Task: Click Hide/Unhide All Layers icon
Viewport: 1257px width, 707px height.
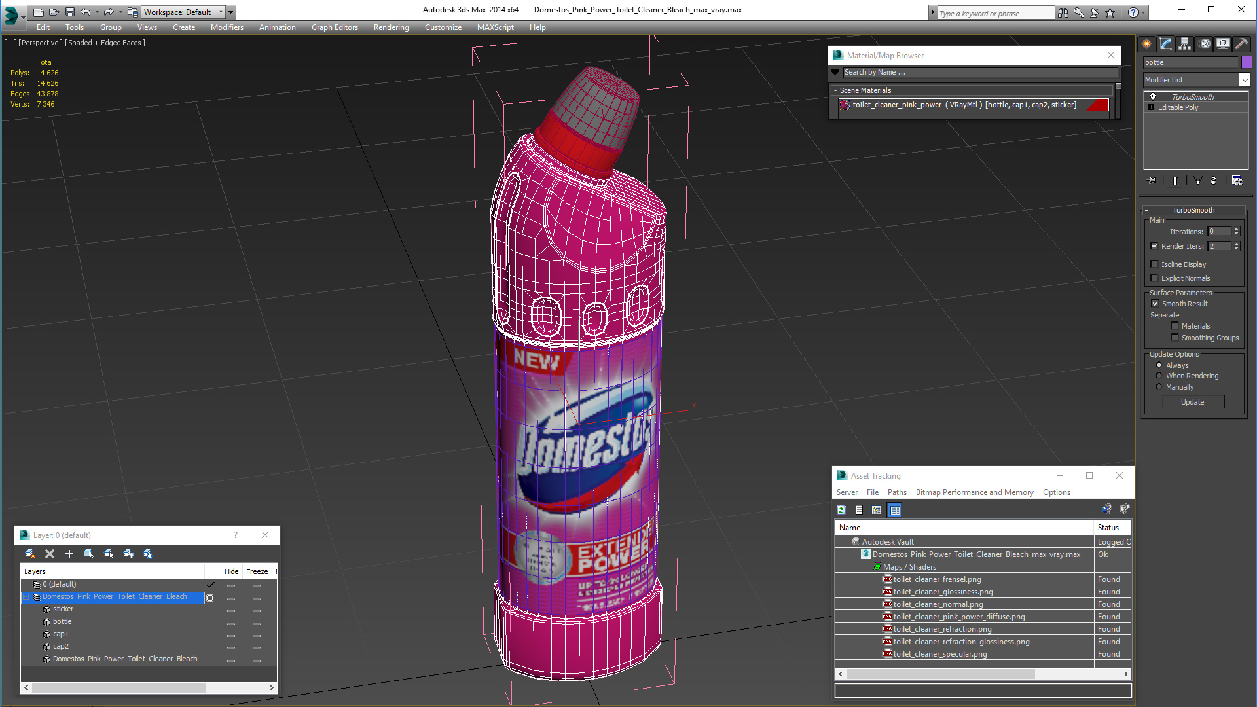Action: click(128, 554)
